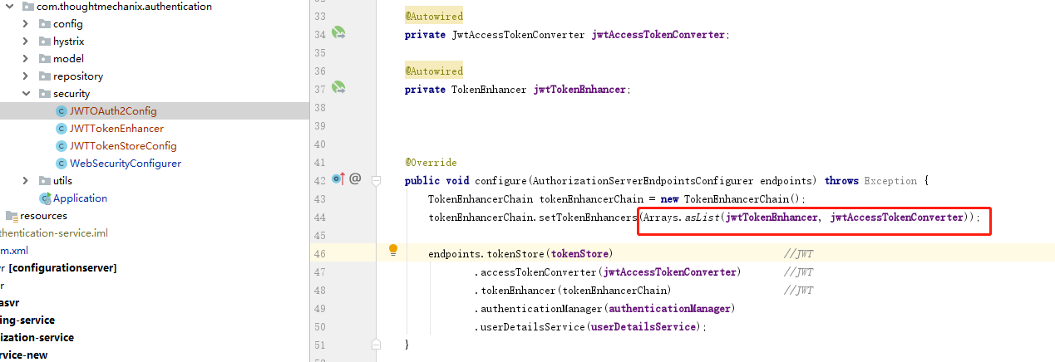Select the com.thoughtmechanix.authentication package label
This screenshot has width=1055, height=362.
click(x=124, y=7)
